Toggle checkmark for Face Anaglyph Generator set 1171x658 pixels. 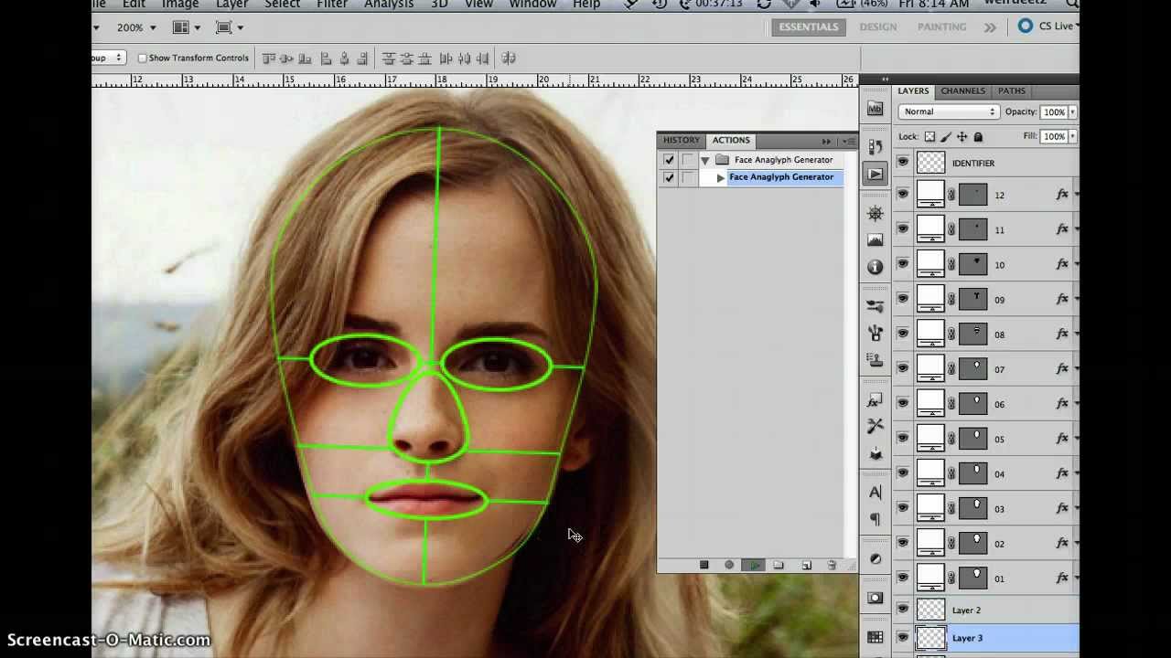tap(669, 160)
